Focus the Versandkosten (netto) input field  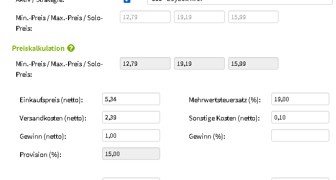[x=131, y=117]
